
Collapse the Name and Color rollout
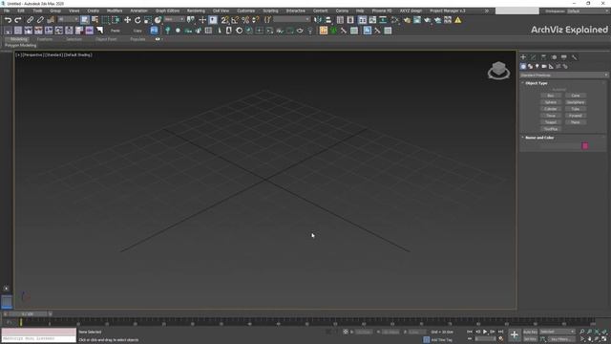[x=539, y=138]
